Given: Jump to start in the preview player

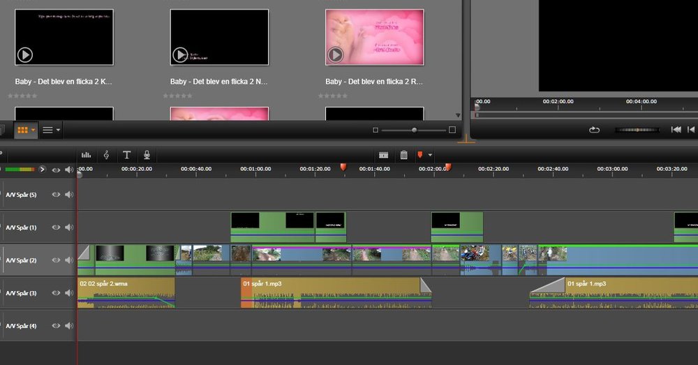Looking at the screenshot, I should (676, 130).
